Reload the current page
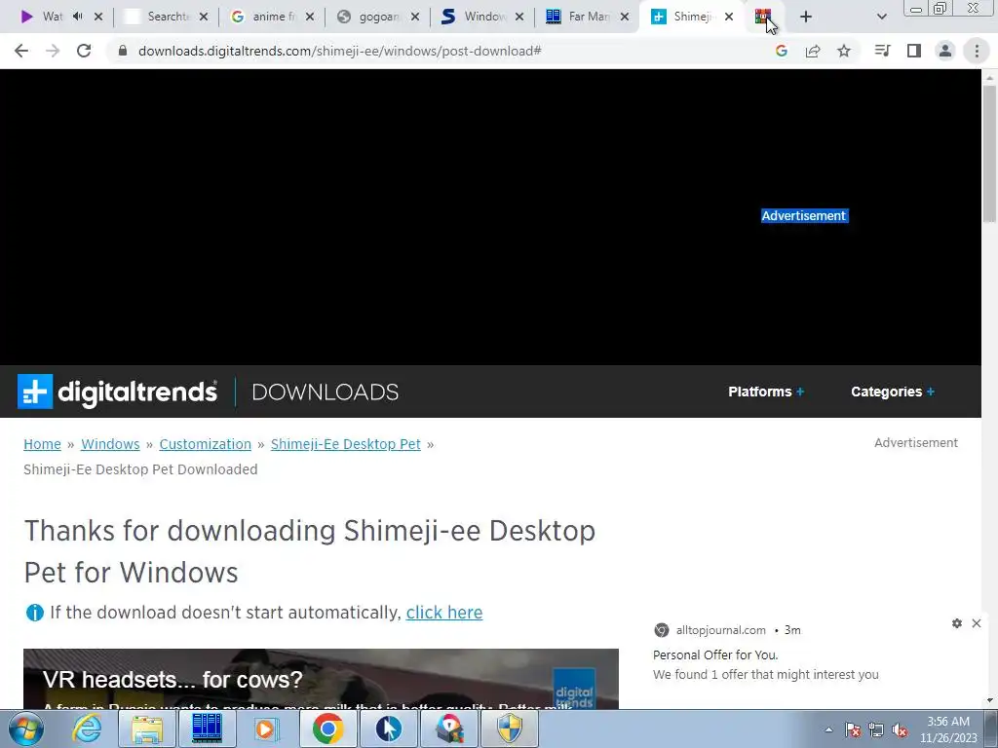 84,51
